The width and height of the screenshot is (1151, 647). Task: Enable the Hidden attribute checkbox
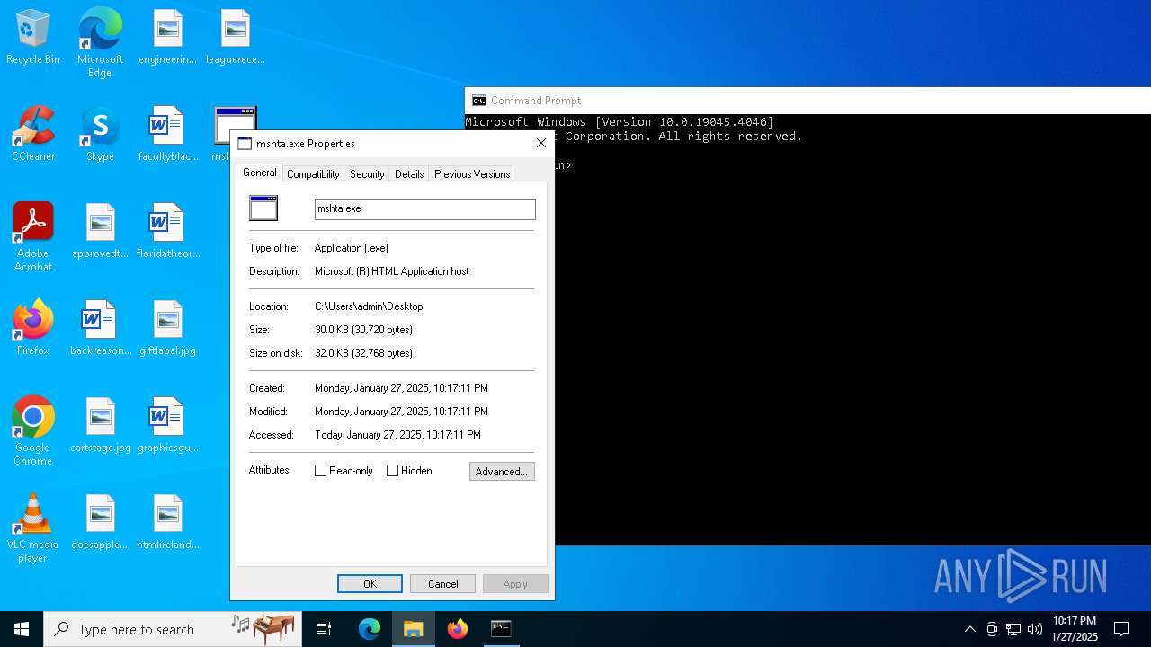[x=392, y=471]
